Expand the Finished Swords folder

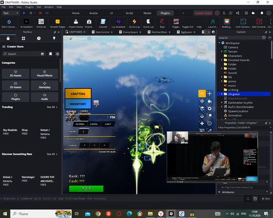click(222, 60)
